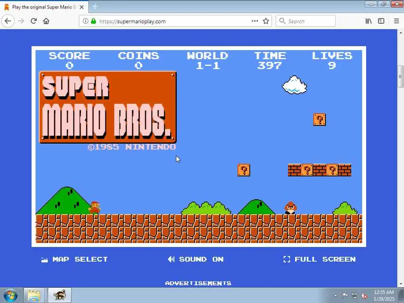The width and height of the screenshot is (404, 303).
Task: Click the forward navigation arrow
Action: coord(21,21)
